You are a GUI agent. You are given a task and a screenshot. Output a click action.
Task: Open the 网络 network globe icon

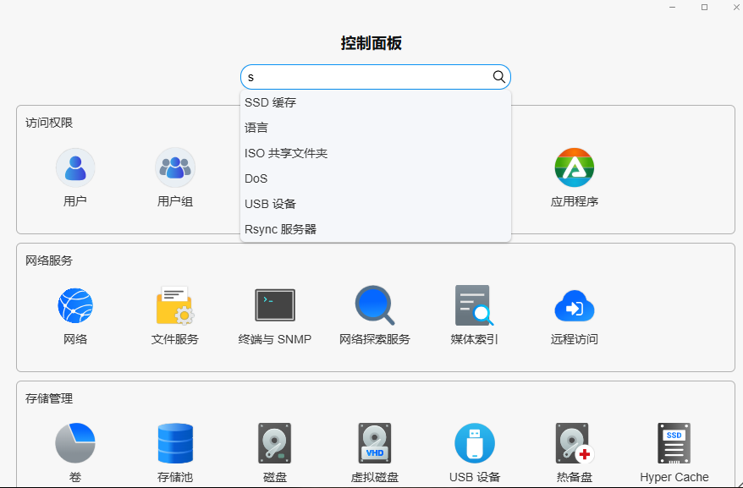tap(75, 305)
